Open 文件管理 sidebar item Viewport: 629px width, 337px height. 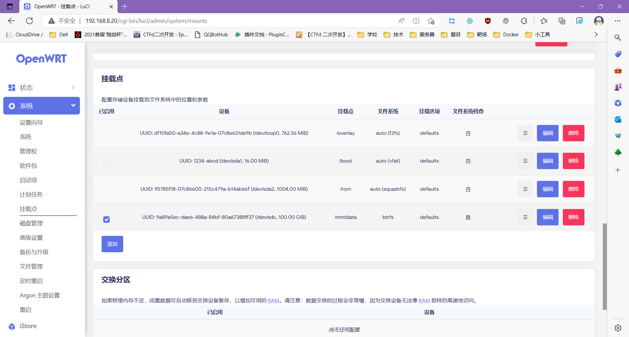click(31, 267)
